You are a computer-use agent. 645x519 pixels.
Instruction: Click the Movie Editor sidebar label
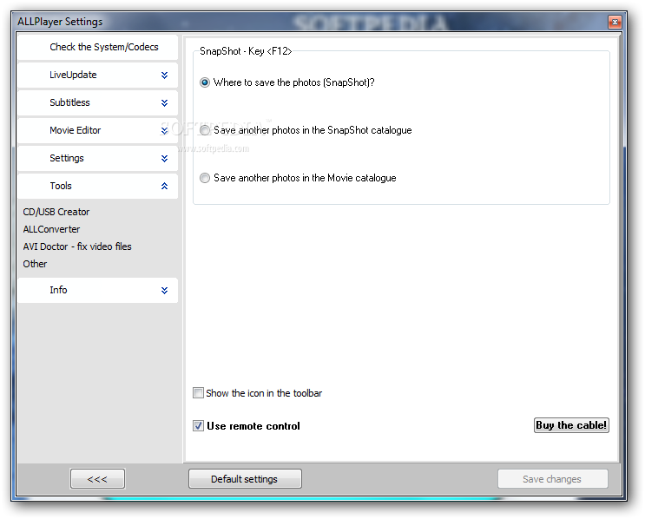click(x=75, y=130)
